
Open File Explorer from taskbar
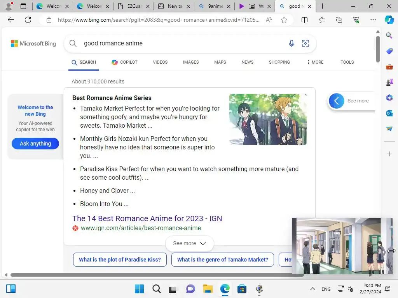tap(208, 289)
